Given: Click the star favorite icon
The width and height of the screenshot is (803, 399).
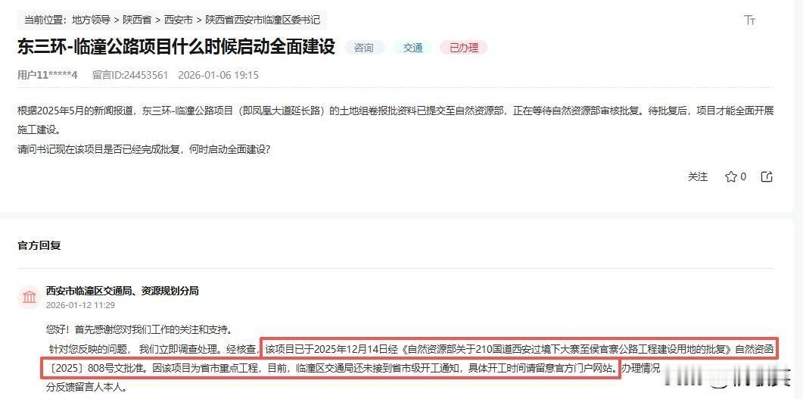Looking at the screenshot, I should [x=731, y=176].
